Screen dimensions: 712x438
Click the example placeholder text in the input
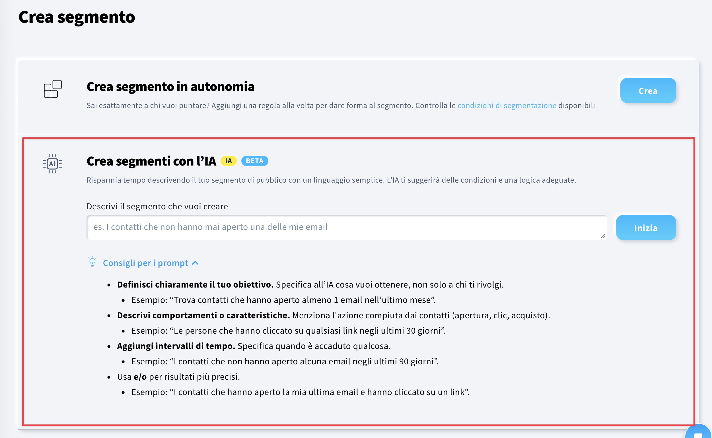(x=211, y=227)
